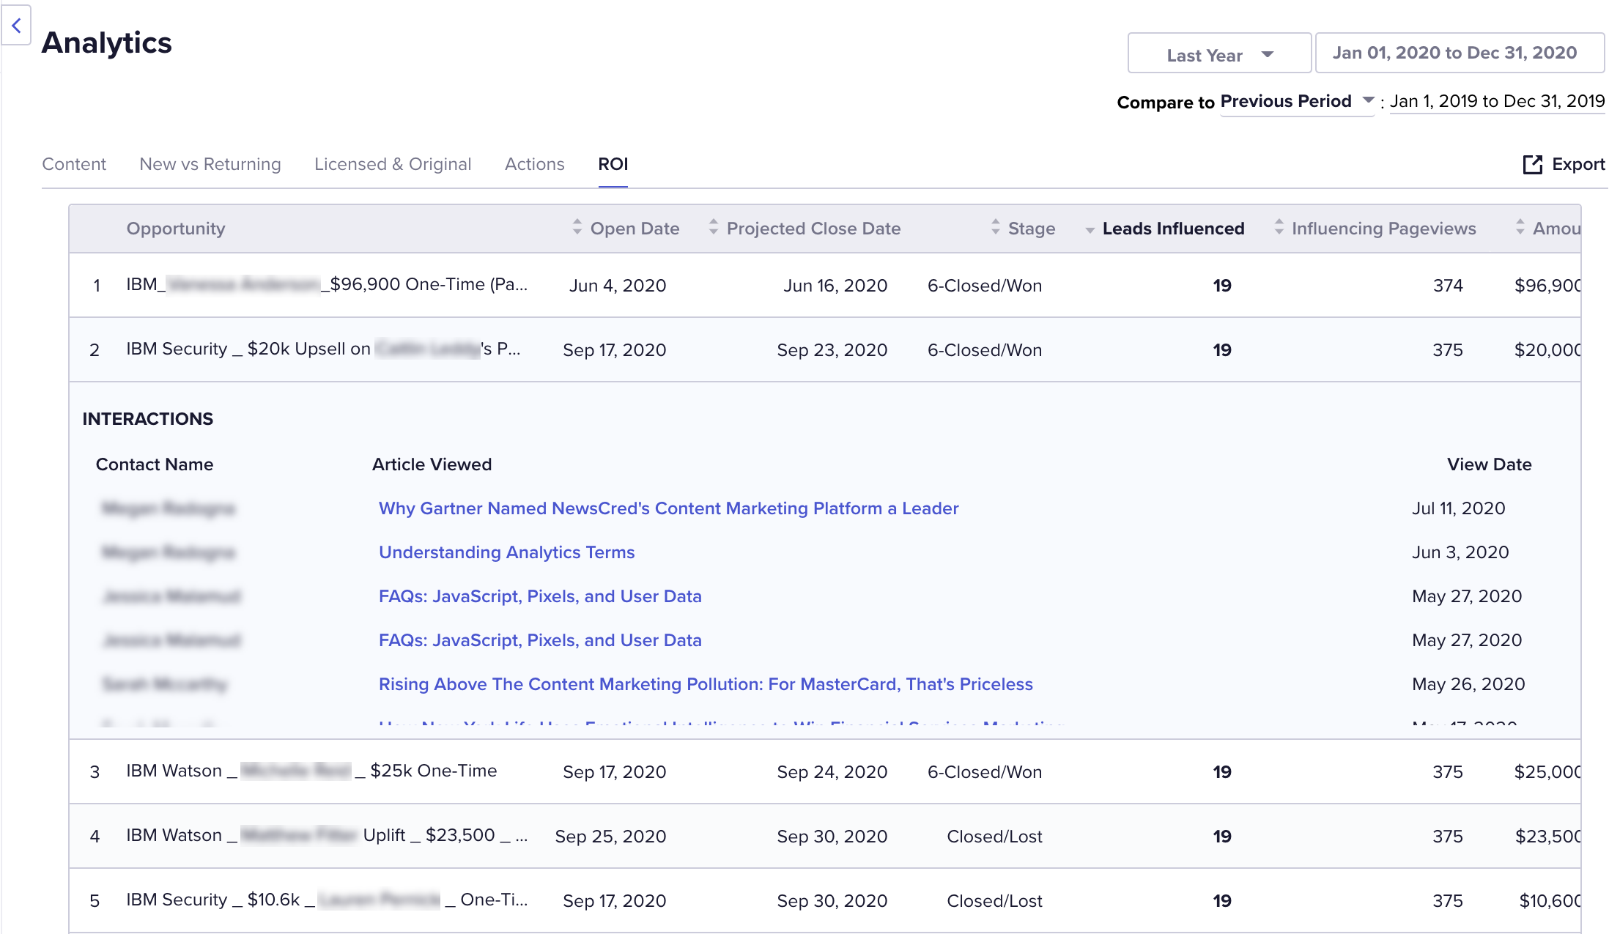Click comparison date range Jan 1, 2019 to Dec 31, 2019
The width and height of the screenshot is (1609, 934).
(x=1497, y=101)
